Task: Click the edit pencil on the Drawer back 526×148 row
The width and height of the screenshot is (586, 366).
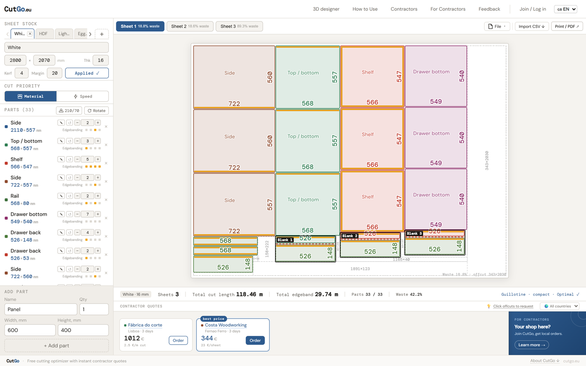Action: [x=61, y=233]
